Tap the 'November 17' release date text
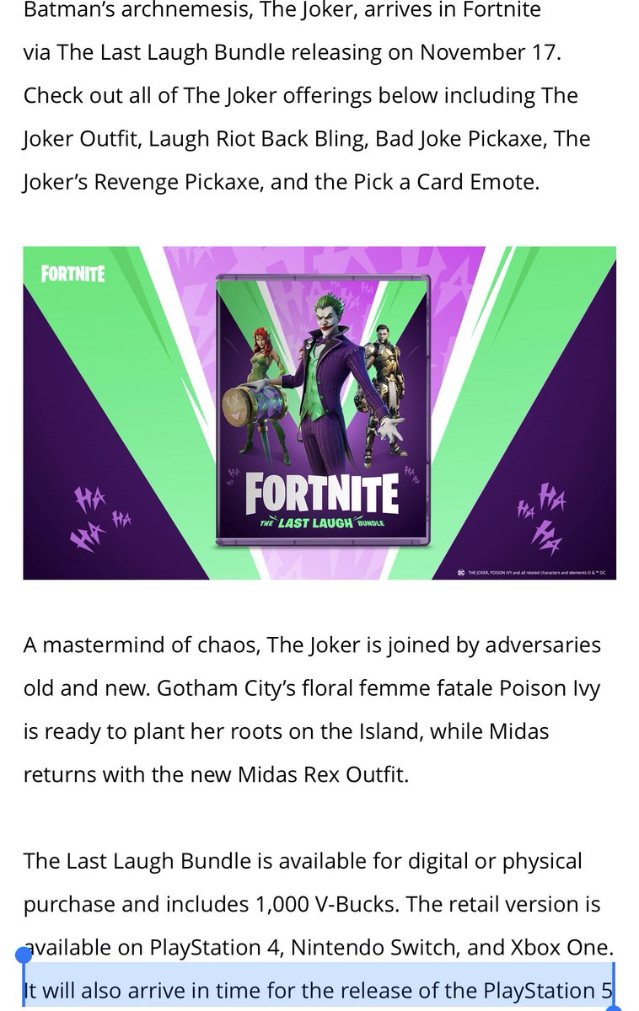The width and height of the screenshot is (639, 1011). click(x=489, y=52)
